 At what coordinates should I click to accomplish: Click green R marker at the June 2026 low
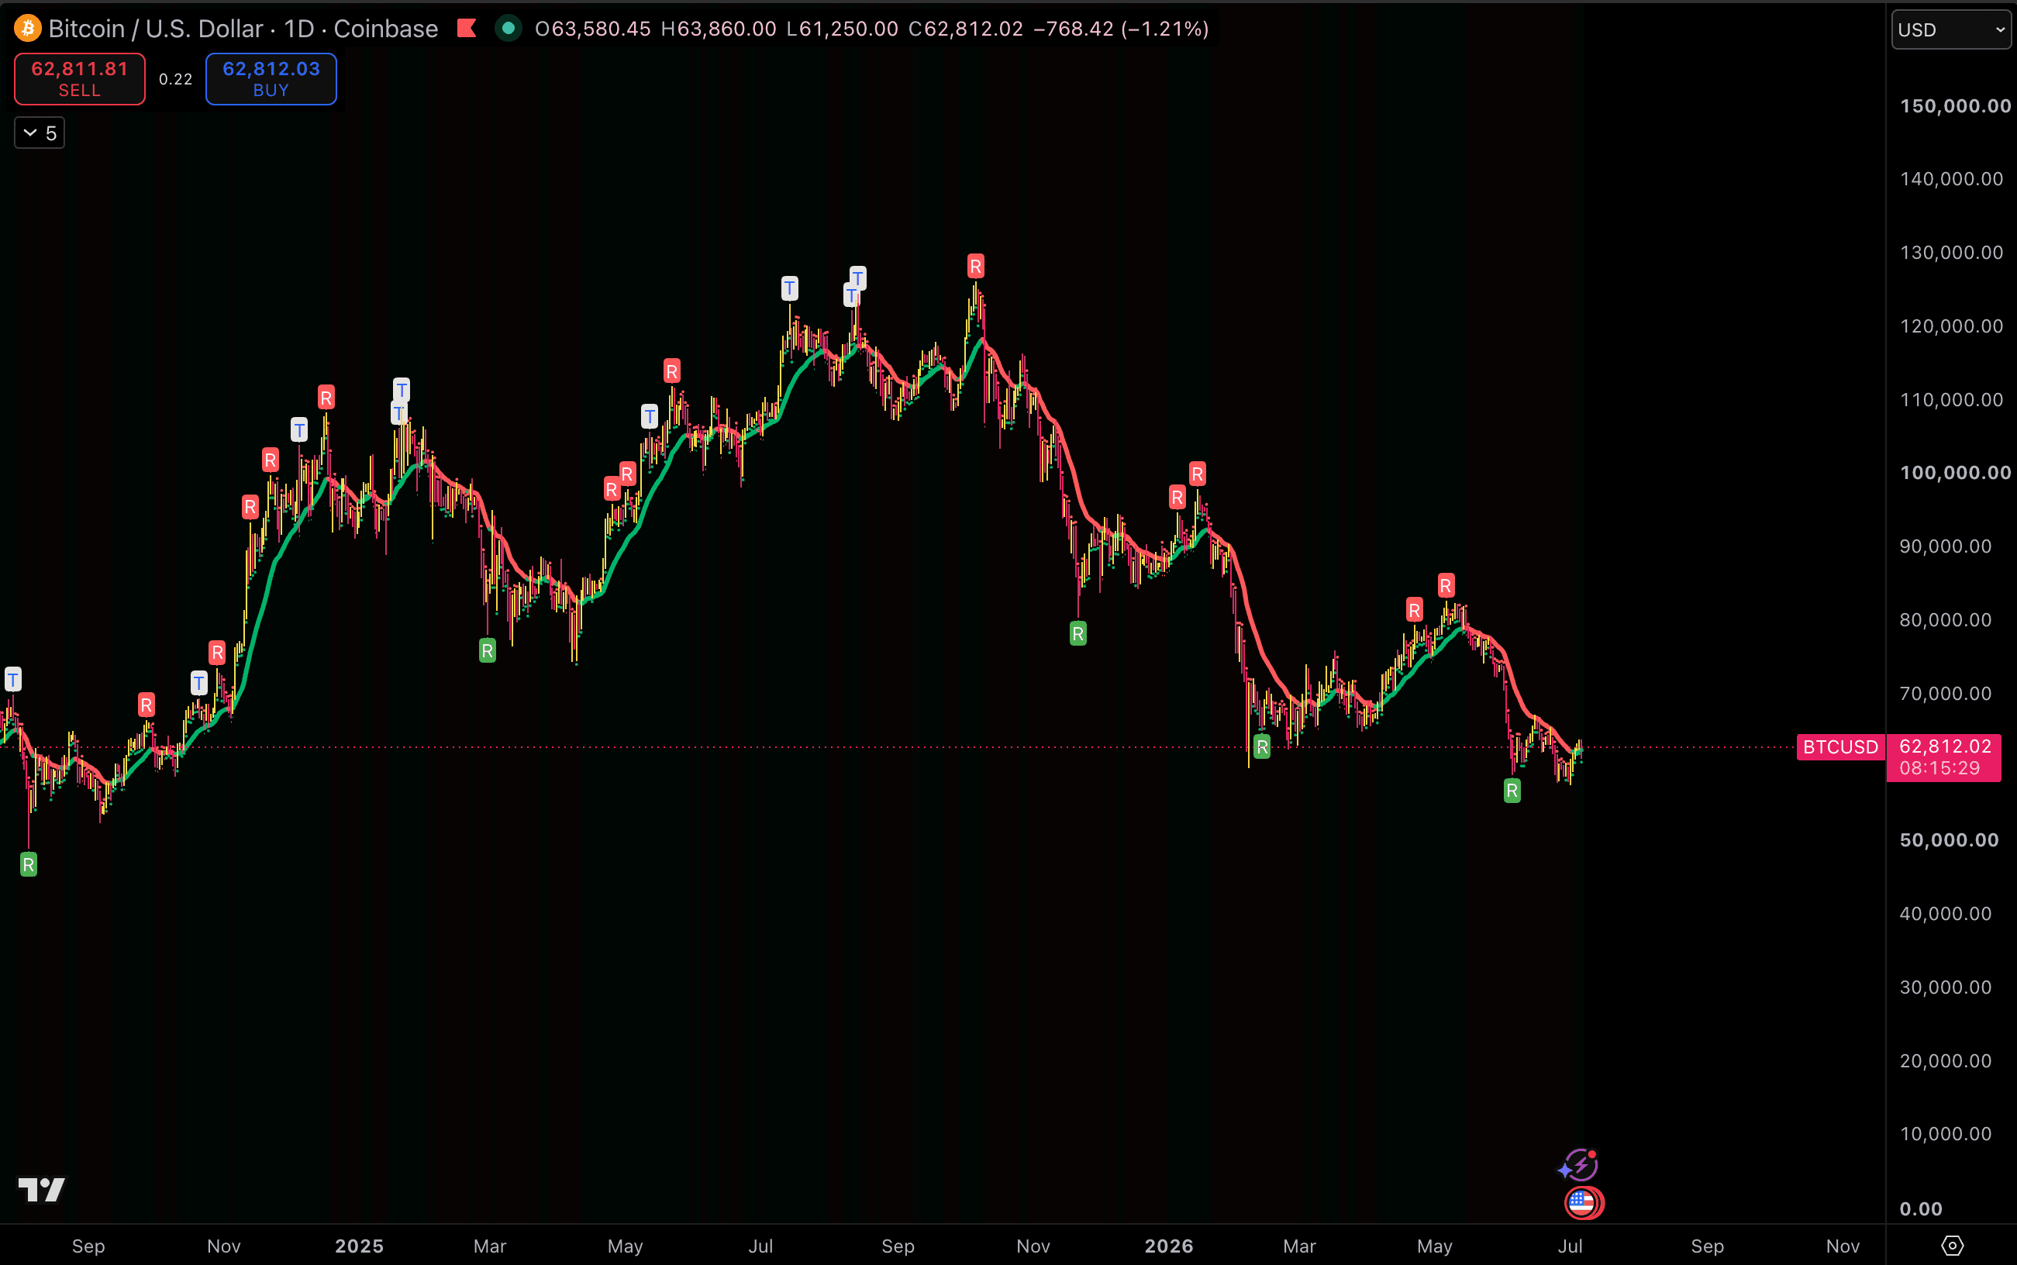click(1512, 791)
